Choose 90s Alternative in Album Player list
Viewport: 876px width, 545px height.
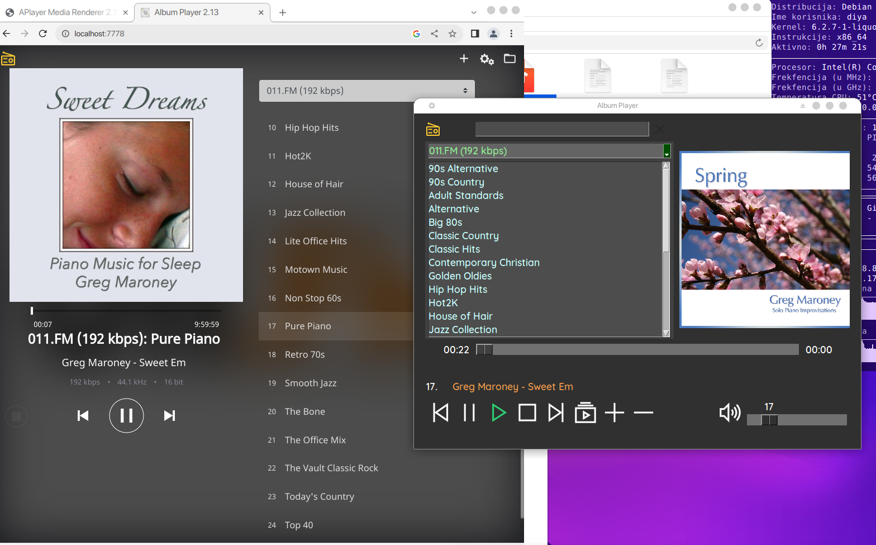463,168
